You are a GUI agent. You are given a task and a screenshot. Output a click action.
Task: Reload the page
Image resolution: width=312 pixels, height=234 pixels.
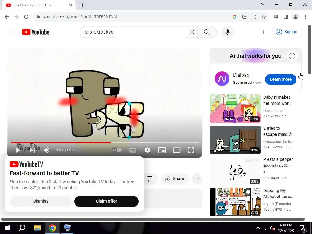tap(26, 17)
